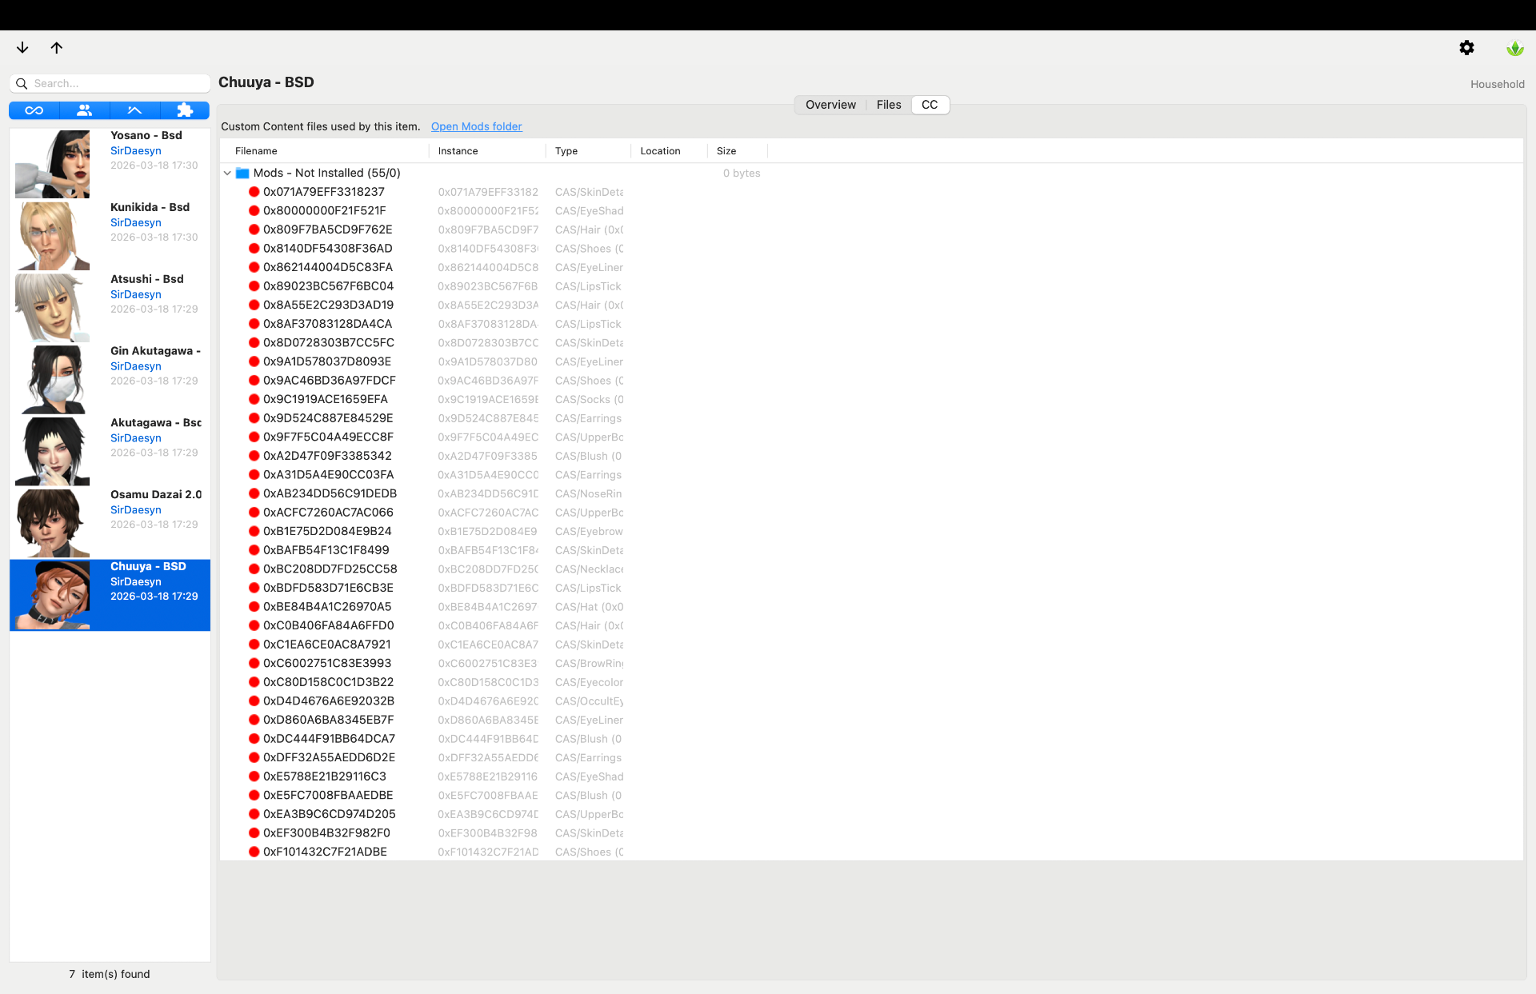
Task: Sort by the Type column header
Action: point(566,151)
